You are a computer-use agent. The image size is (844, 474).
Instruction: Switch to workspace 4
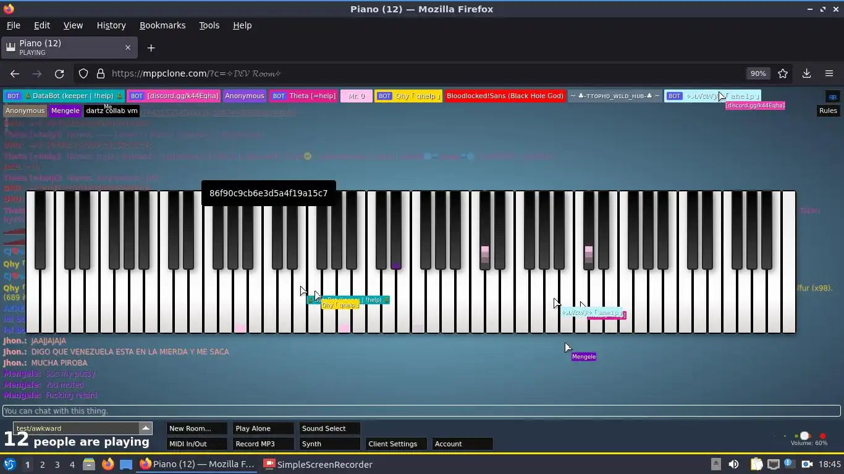pyautogui.click(x=72, y=464)
